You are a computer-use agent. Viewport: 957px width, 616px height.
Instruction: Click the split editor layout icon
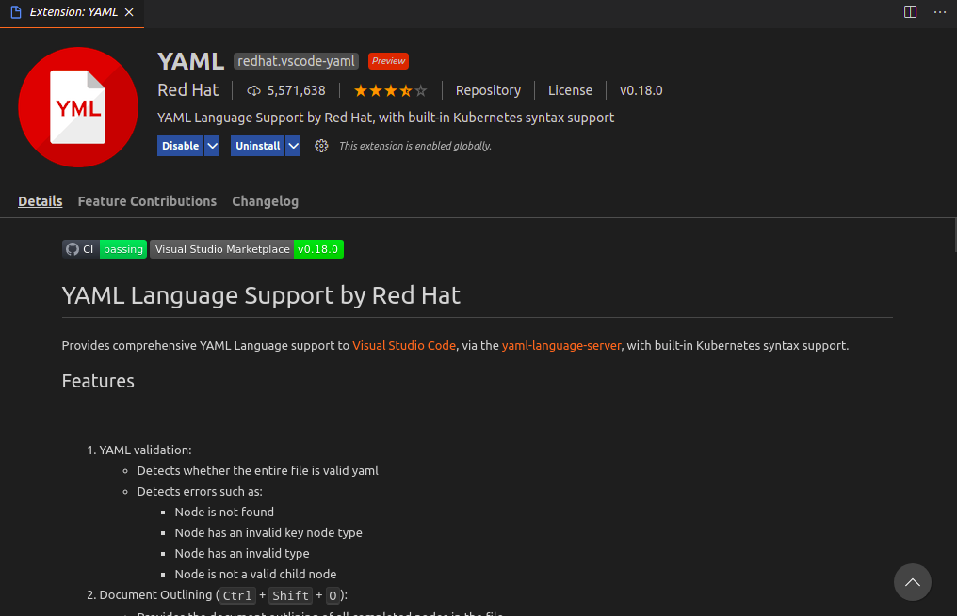910,12
